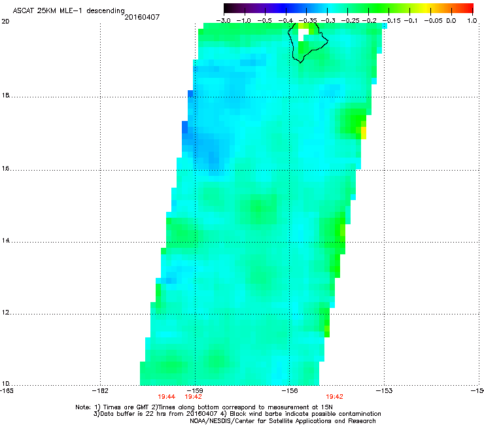Viewport: 484px width, 425px height.
Task: Click the NOAA/NESDIS credit line
Action: click(283, 421)
